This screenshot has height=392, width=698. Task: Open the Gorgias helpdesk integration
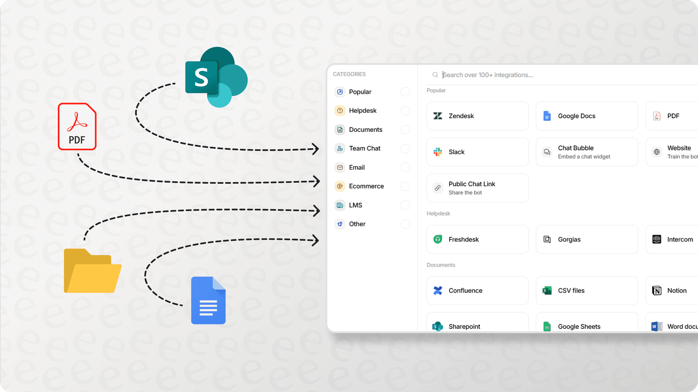point(587,239)
